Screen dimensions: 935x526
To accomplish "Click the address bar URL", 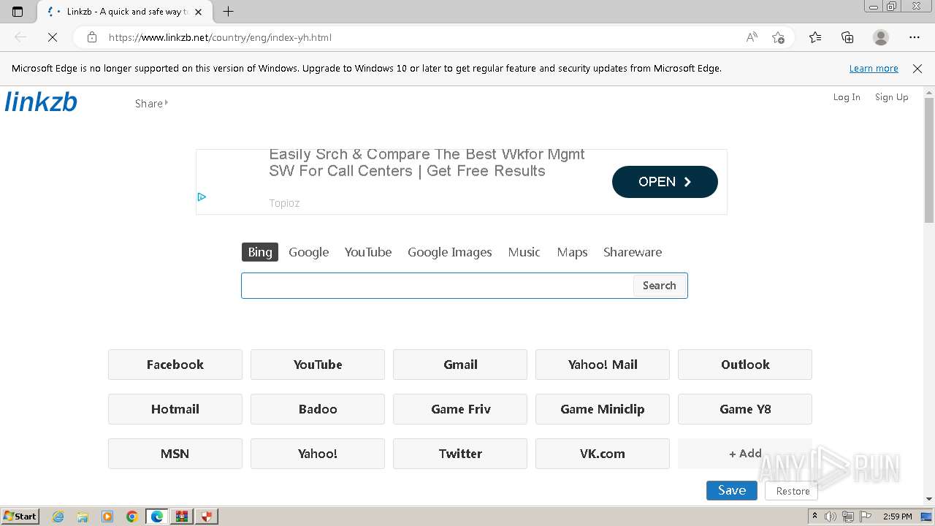I will click(x=220, y=37).
